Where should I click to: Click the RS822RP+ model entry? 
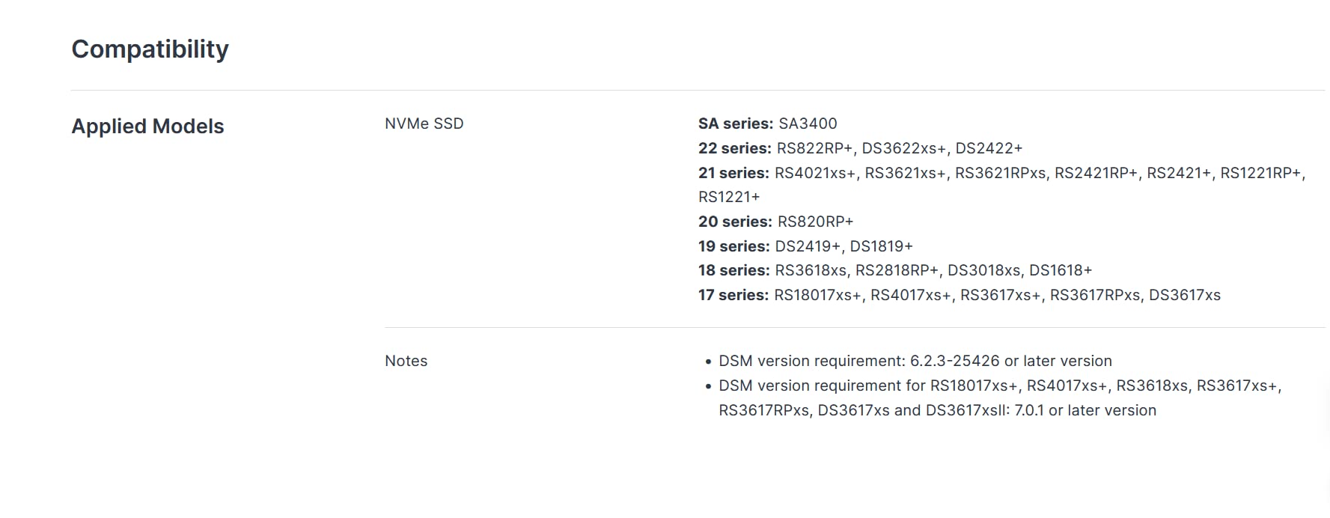[x=814, y=148]
